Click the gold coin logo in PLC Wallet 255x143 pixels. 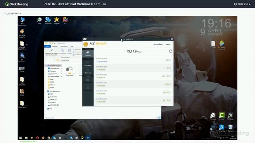click(86, 44)
